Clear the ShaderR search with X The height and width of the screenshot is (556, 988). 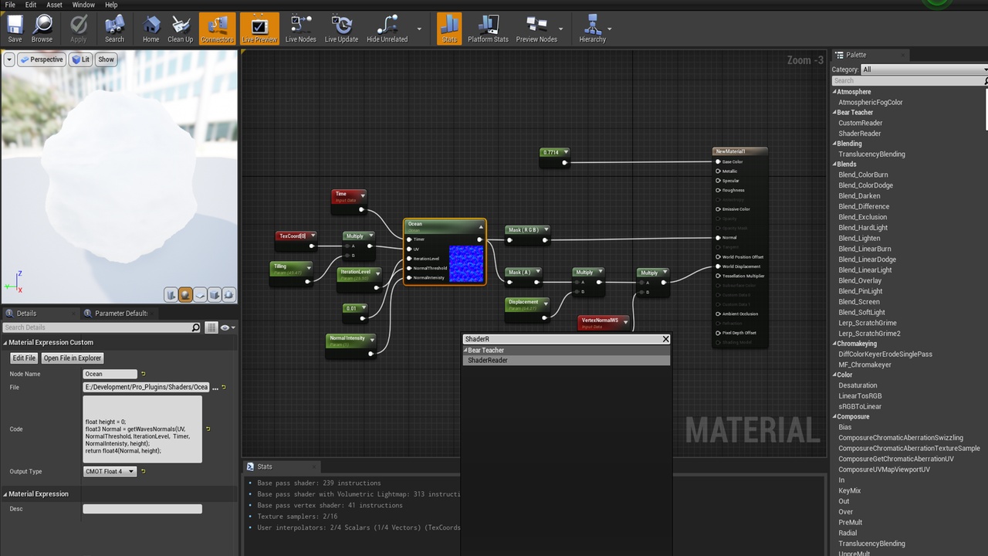665,339
